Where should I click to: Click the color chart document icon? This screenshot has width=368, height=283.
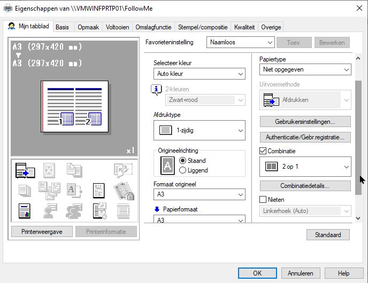(x=25, y=211)
